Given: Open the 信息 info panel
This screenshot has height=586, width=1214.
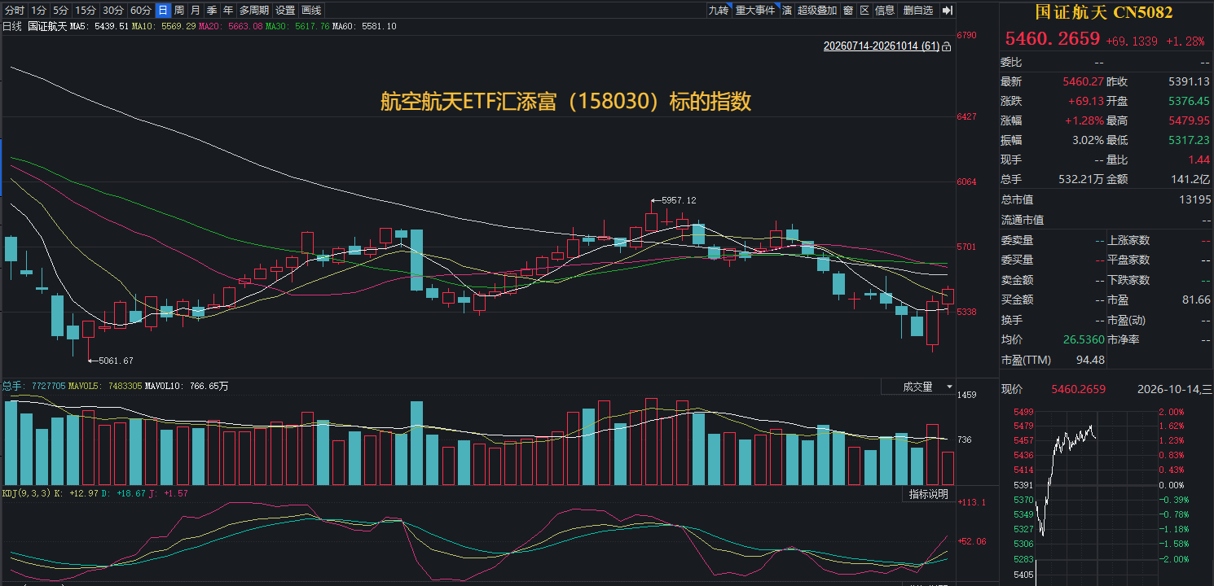Looking at the screenshot, I should pyautogui.click(x=885, y=11).
